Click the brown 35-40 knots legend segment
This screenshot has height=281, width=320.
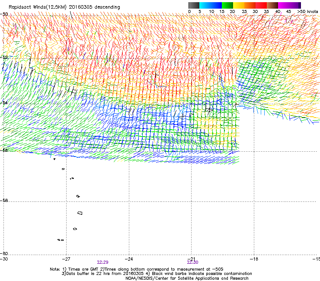click(272, 5)
